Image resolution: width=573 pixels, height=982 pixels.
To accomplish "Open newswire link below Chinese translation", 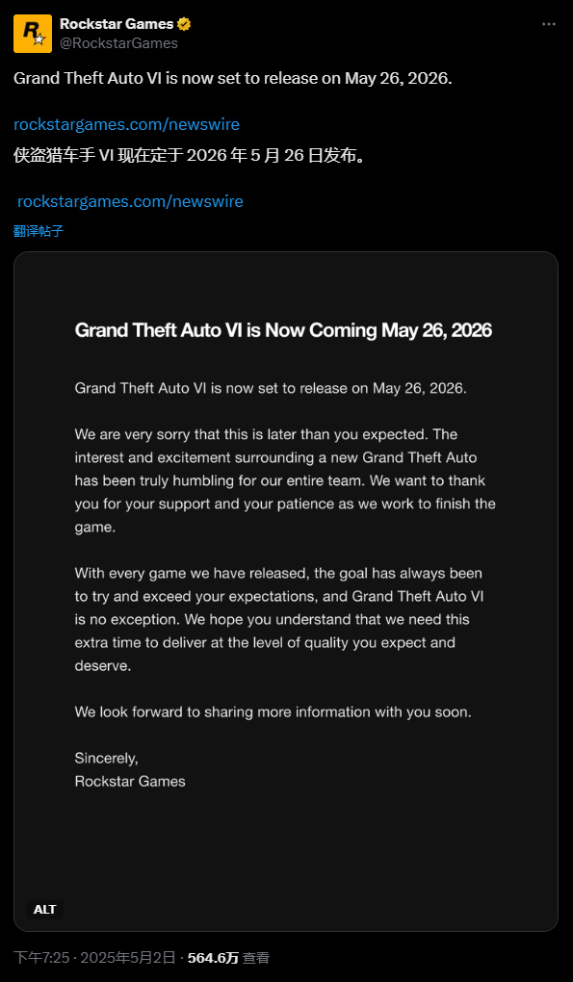I will 130,201.
